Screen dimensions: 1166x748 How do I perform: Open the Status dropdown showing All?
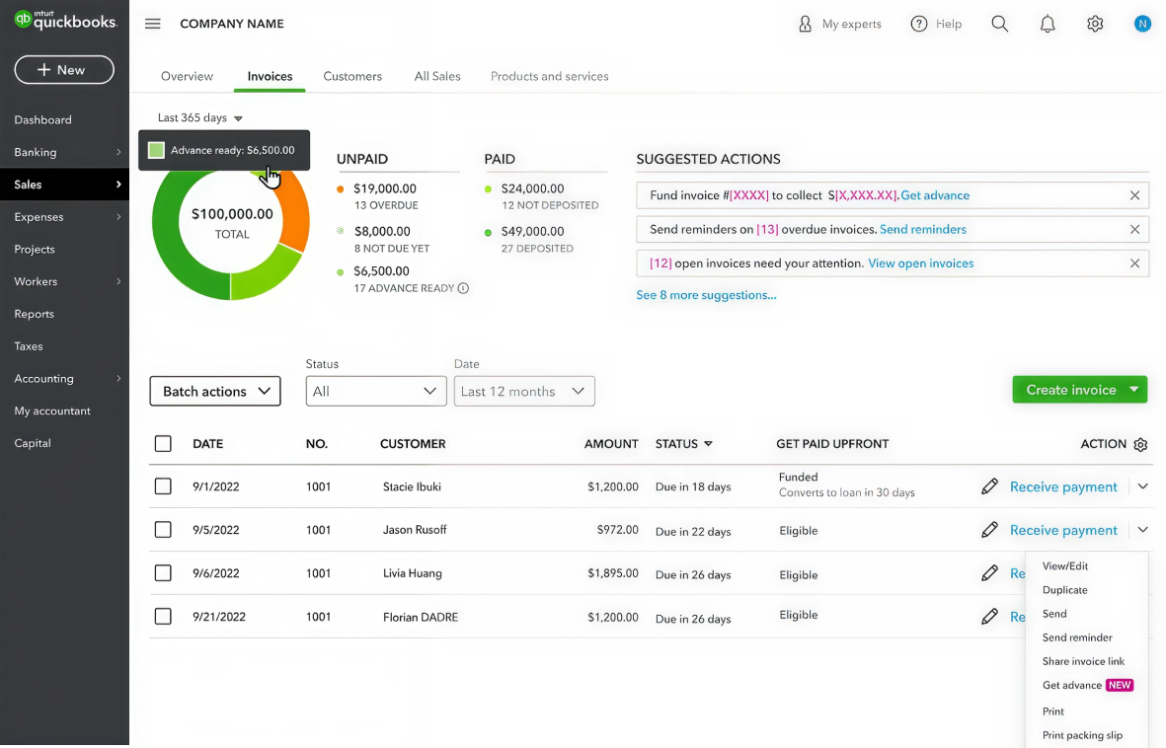pyautogui.click(x=375, y=391)
